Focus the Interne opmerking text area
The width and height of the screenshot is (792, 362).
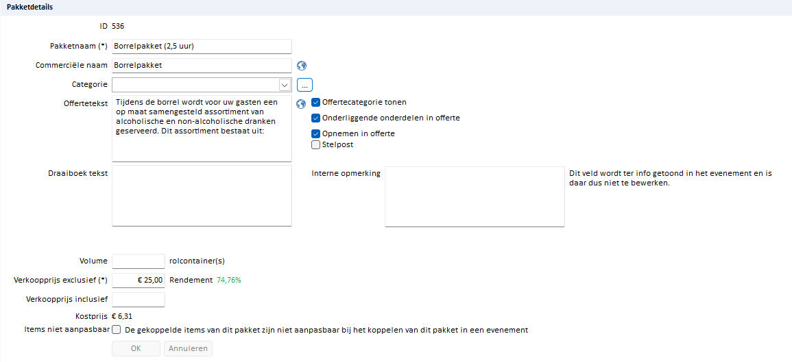(x=475, y=196)
